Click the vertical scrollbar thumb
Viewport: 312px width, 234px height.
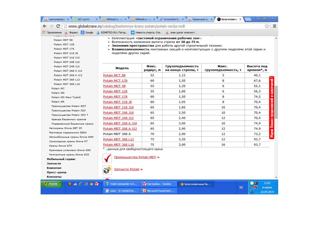pyautogui.click(x=276, y=102)
